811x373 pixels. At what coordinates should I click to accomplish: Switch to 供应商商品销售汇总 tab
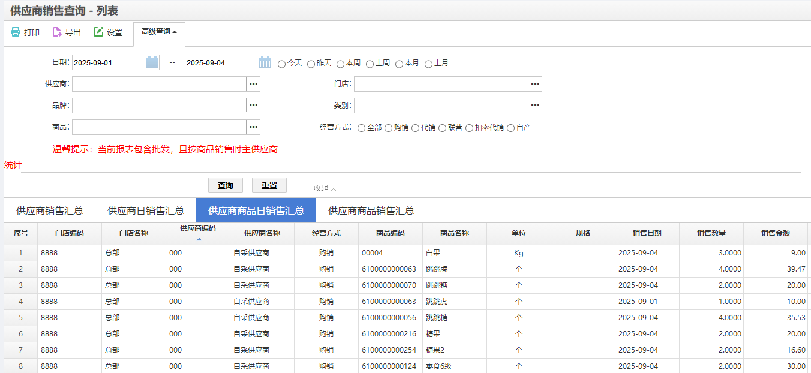point(371,210)
